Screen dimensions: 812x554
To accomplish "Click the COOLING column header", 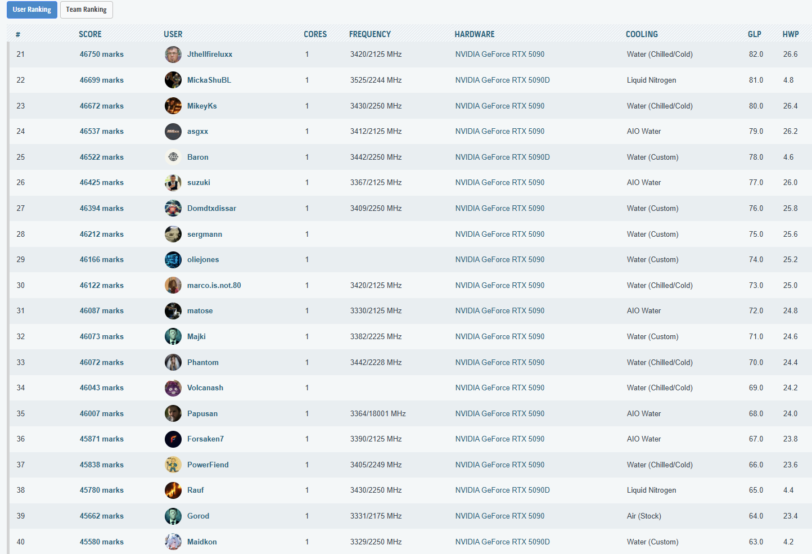I will click(642, 34).
